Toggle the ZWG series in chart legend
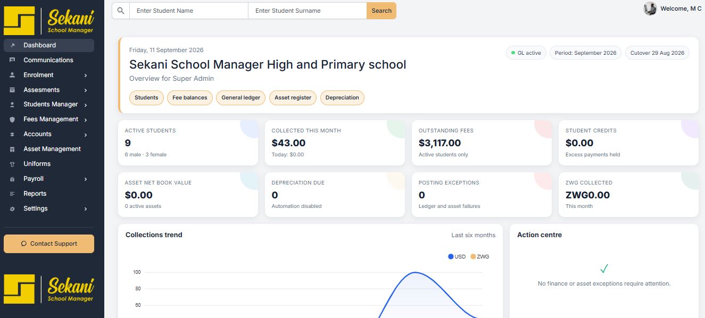The height and width of the screenshot is (318, 705). pos(480,257)
